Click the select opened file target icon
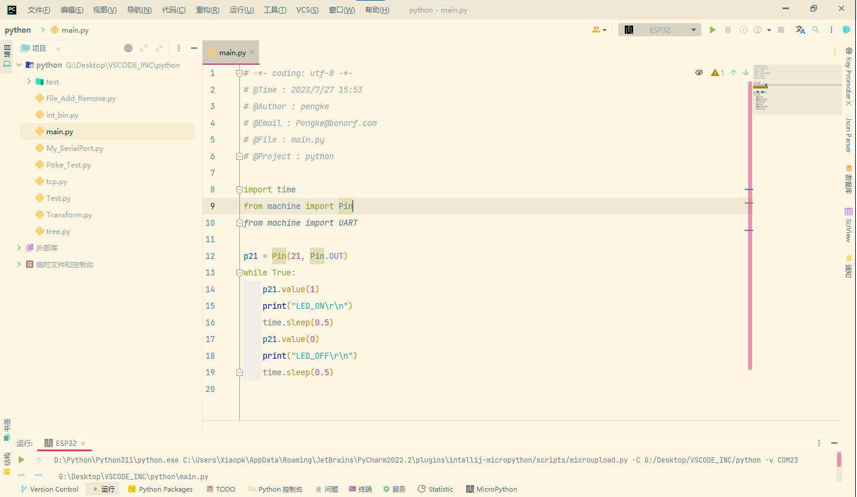Viewport: 857px width, 497px height. pyautogui.click(x=128, y=48)
